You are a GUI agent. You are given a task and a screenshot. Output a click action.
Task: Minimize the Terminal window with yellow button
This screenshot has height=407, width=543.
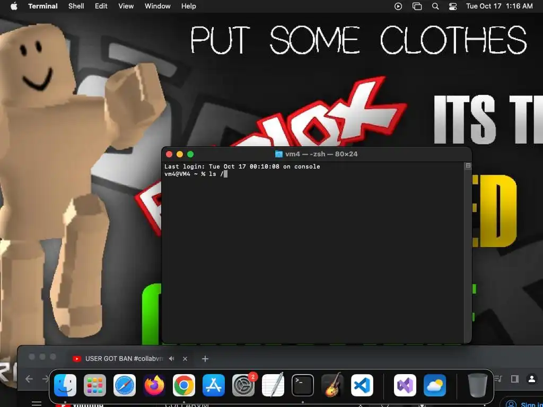coord(180,154)
